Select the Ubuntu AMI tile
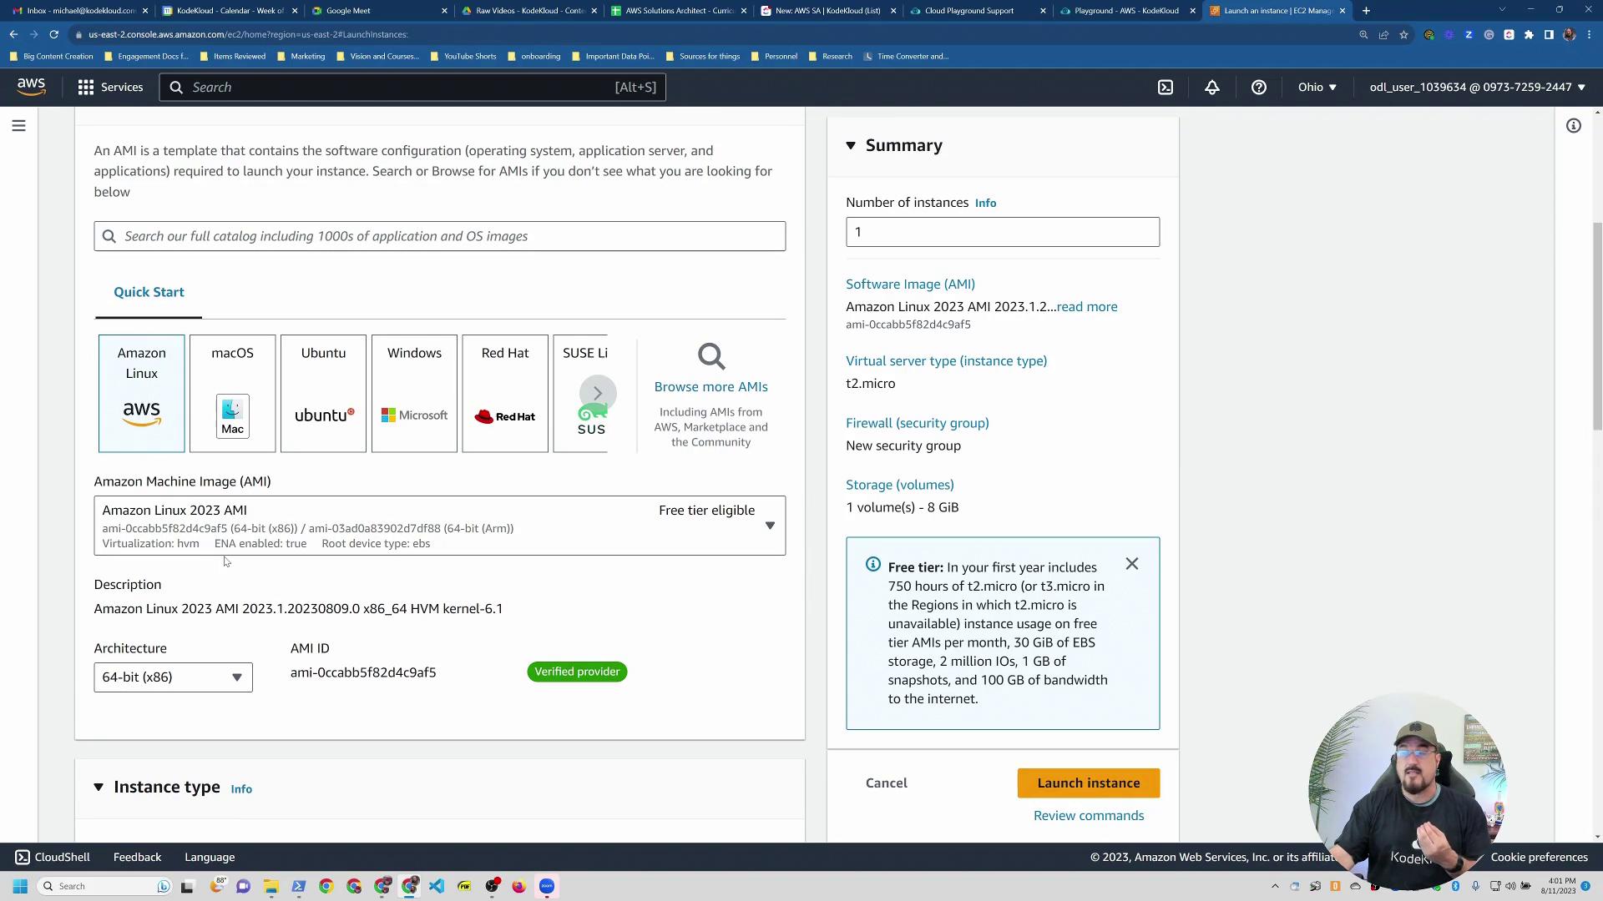Screen dimensions: 1603x901 click(323, 393)
